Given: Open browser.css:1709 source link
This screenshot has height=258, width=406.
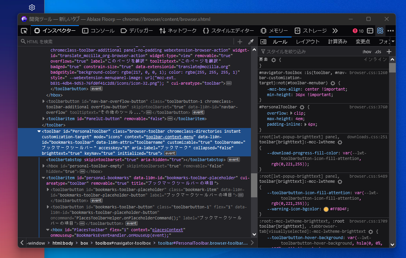Looking at the screenshot, I should [x=368, y=221].
